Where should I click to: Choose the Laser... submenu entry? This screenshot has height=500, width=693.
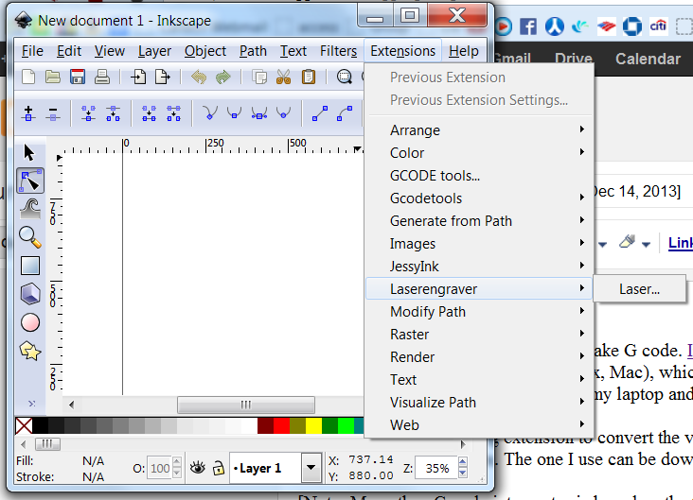pyautogui.click(x=639, y=289)
